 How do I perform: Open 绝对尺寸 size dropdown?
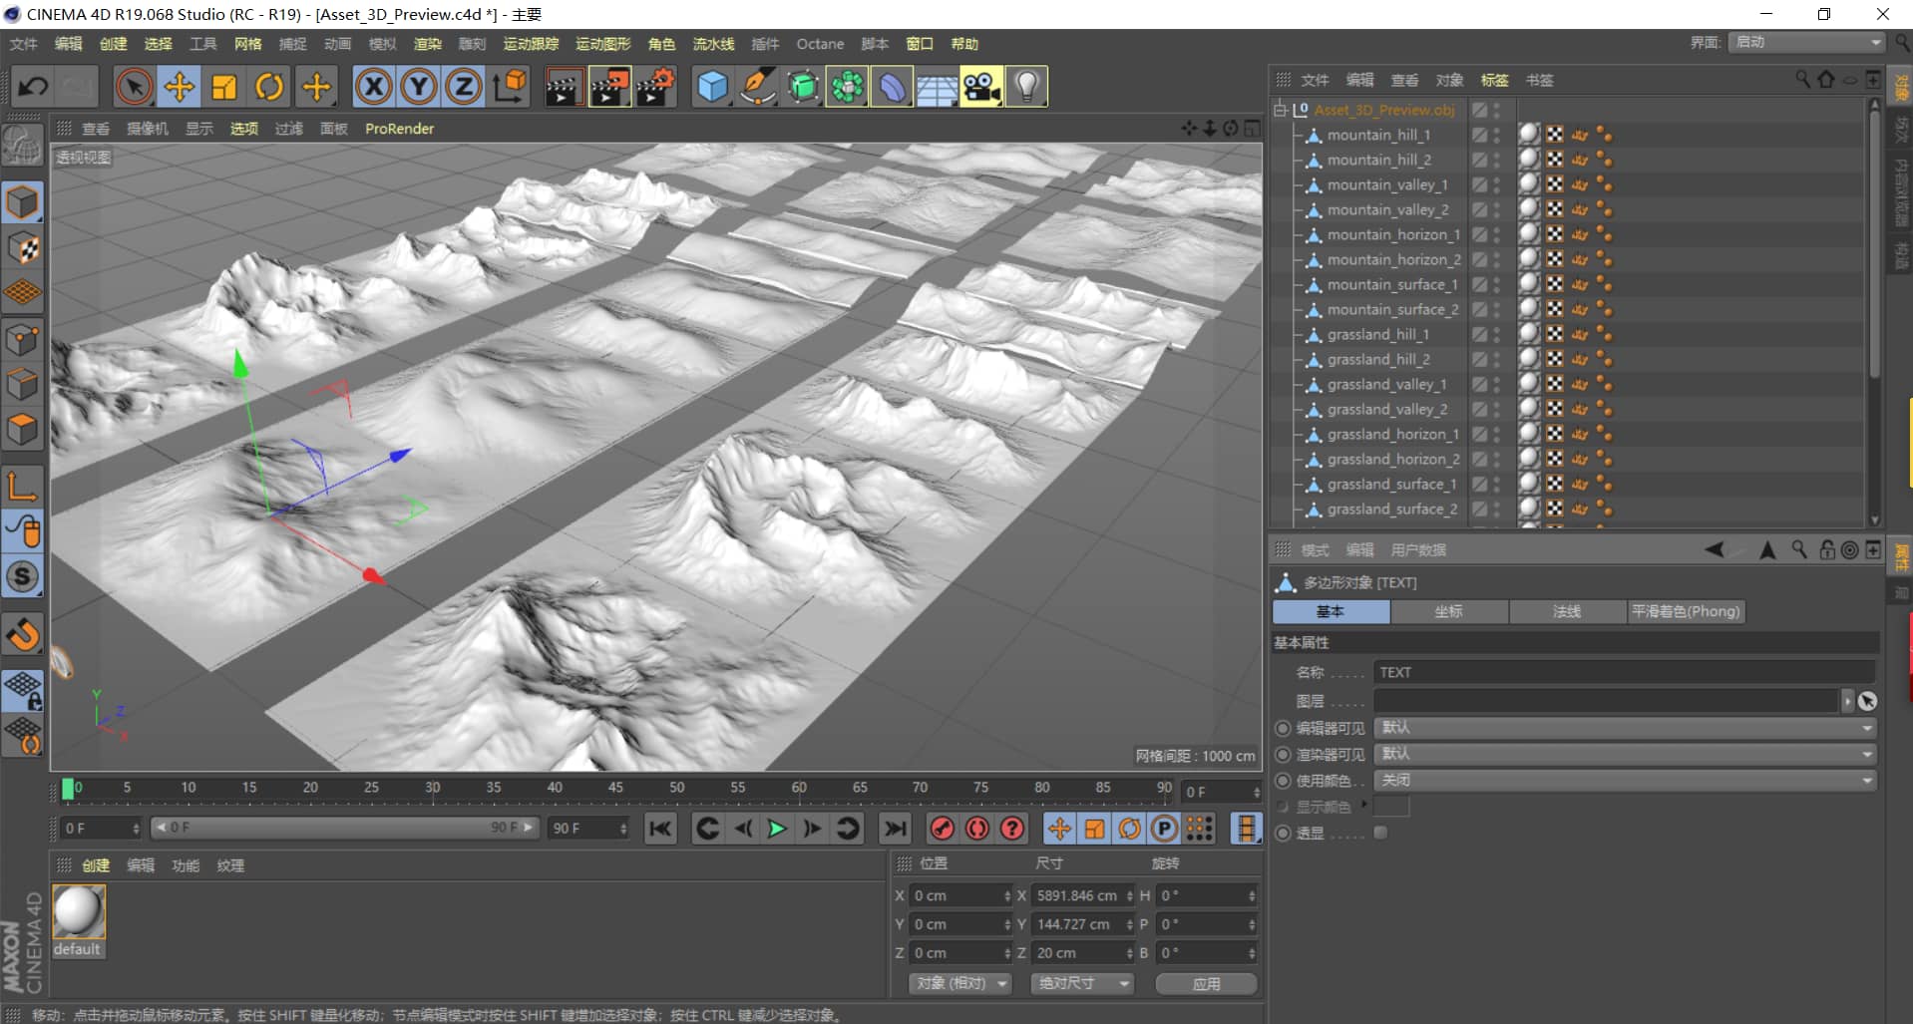[x=1082, y=983]
